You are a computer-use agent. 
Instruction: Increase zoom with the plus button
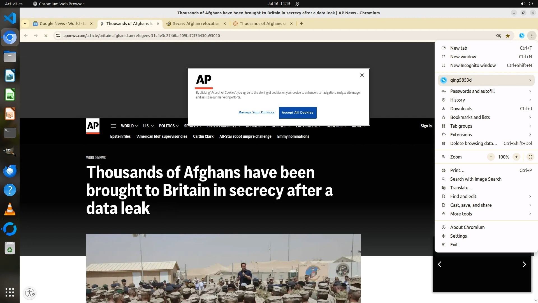click(x=516, y=157)
